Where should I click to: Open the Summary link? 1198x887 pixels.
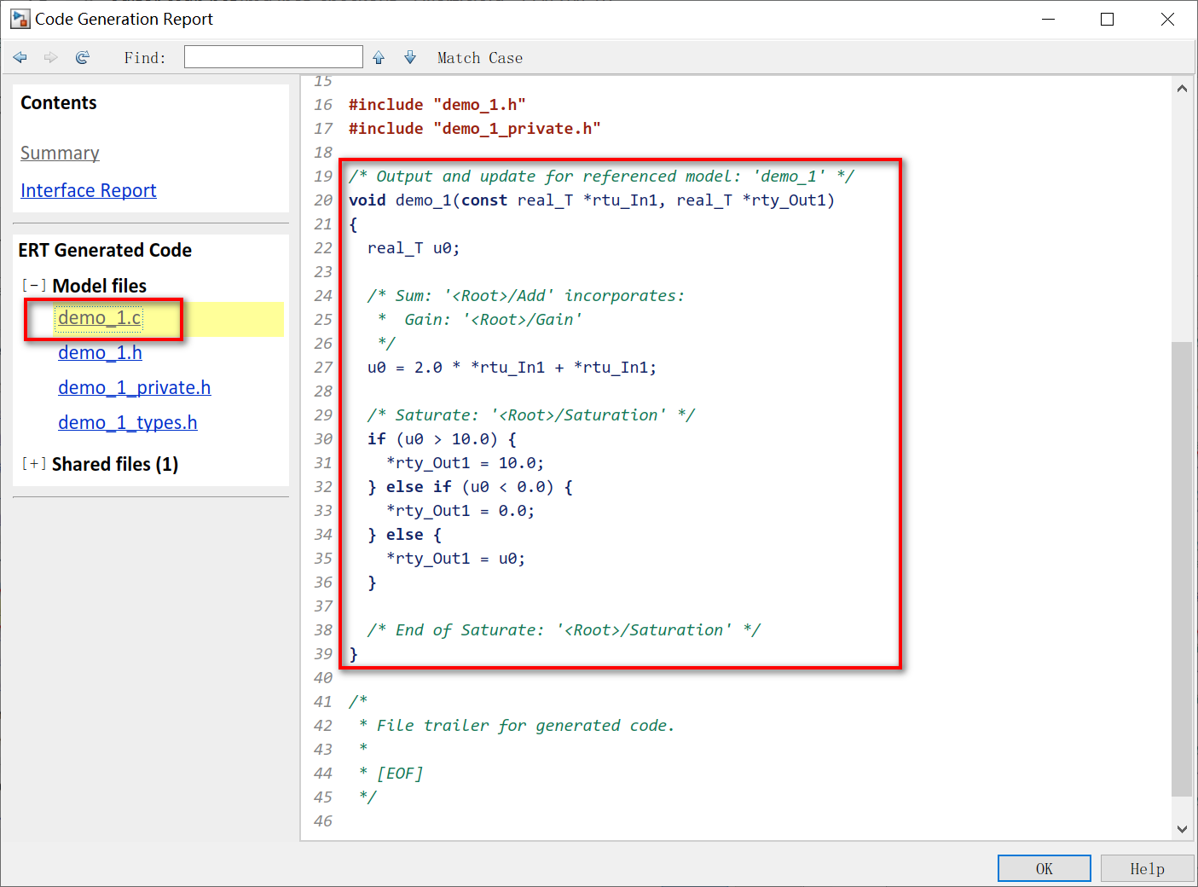pyautogui.click(x=60, y=154)
